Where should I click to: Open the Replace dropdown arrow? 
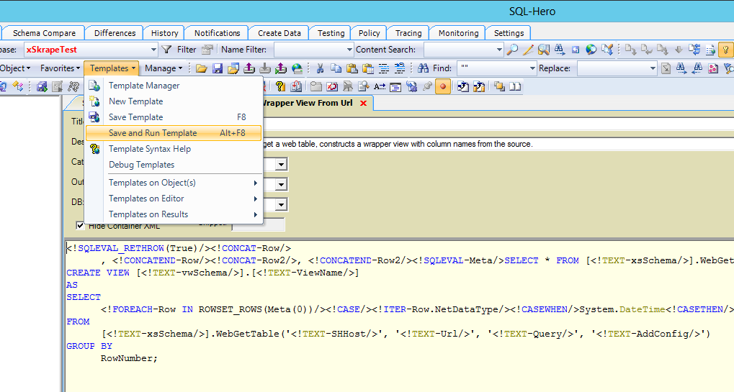(653, 68)
